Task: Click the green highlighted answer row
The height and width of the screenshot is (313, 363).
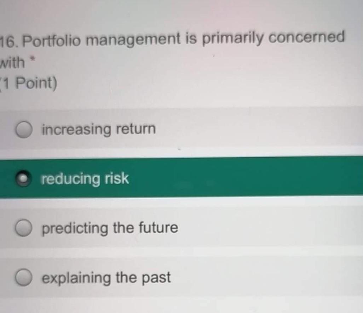Action: (x=177, y=178)
